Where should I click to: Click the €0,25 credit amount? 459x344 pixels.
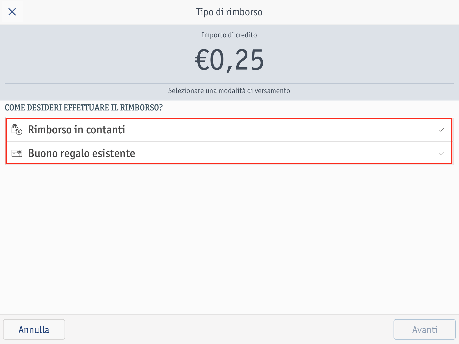click(229, 60)
